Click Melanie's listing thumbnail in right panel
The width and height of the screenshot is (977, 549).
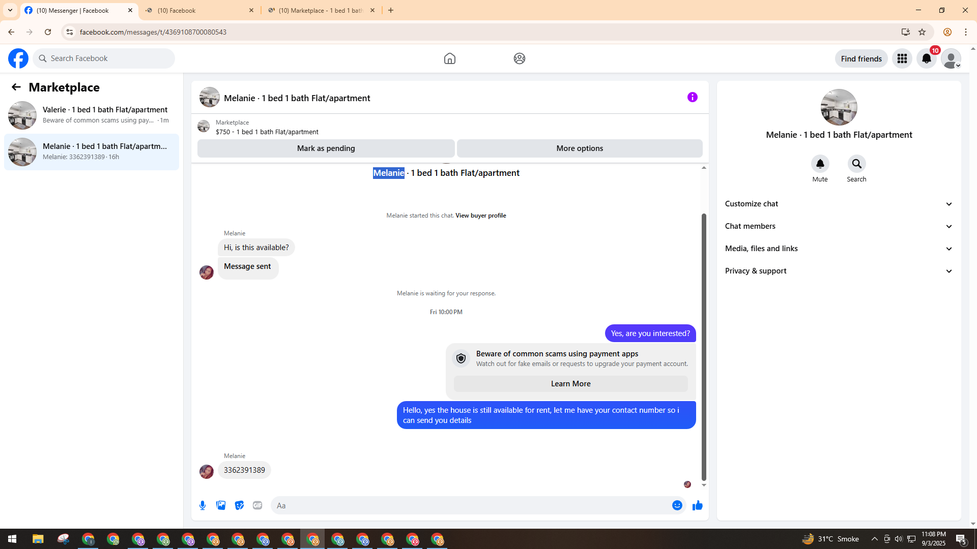click(x=839, y=107)
